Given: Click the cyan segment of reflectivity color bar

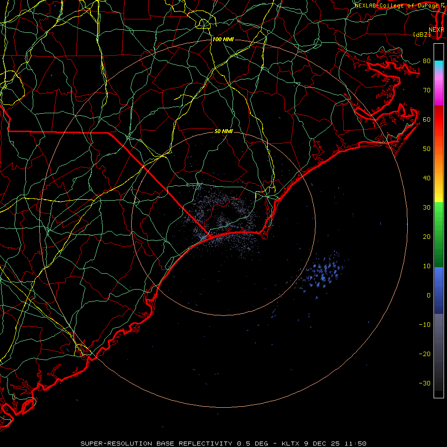Looking at the screenshot, I should click(x=439, y=65).
